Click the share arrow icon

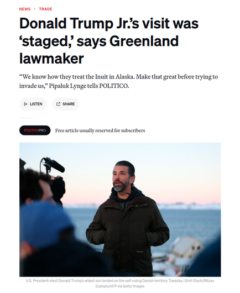click(58, 104)
